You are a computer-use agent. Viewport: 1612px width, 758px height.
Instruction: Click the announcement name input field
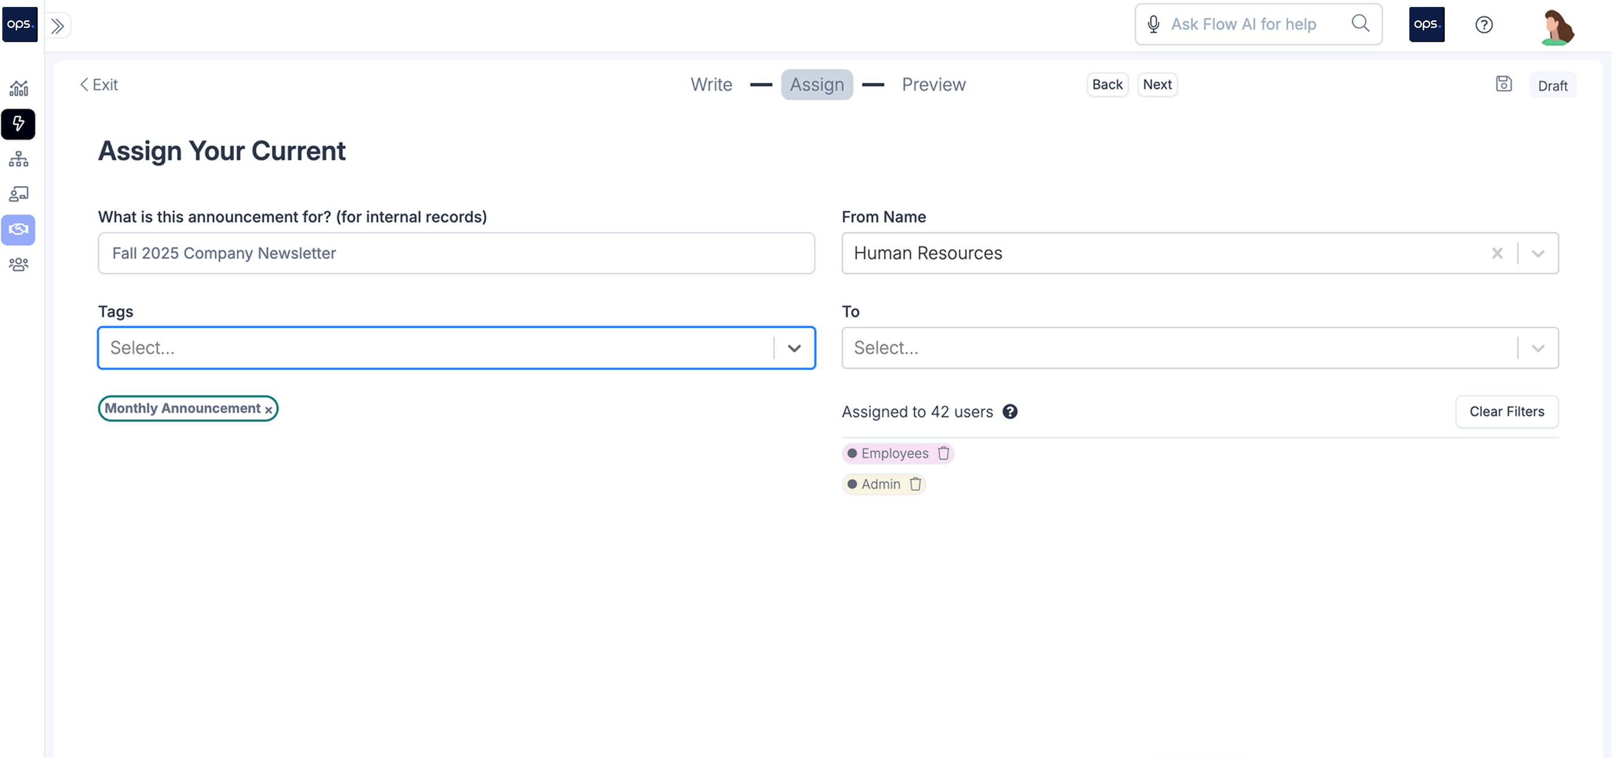[456, 253]
